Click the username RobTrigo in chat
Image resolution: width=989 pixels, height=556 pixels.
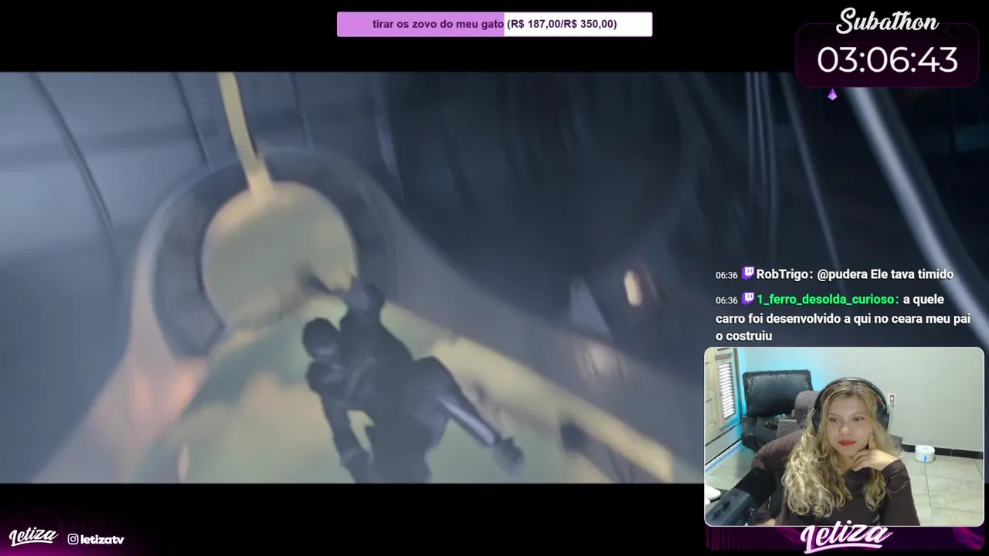tap(782, 274)
